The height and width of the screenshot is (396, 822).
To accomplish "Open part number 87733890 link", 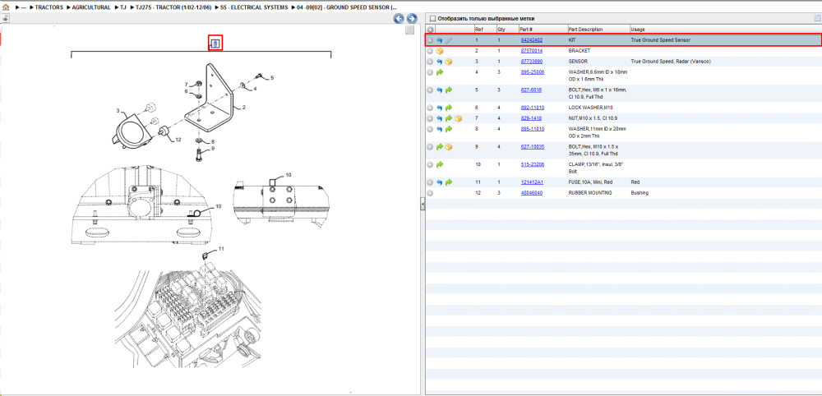I will coord(531,62).
